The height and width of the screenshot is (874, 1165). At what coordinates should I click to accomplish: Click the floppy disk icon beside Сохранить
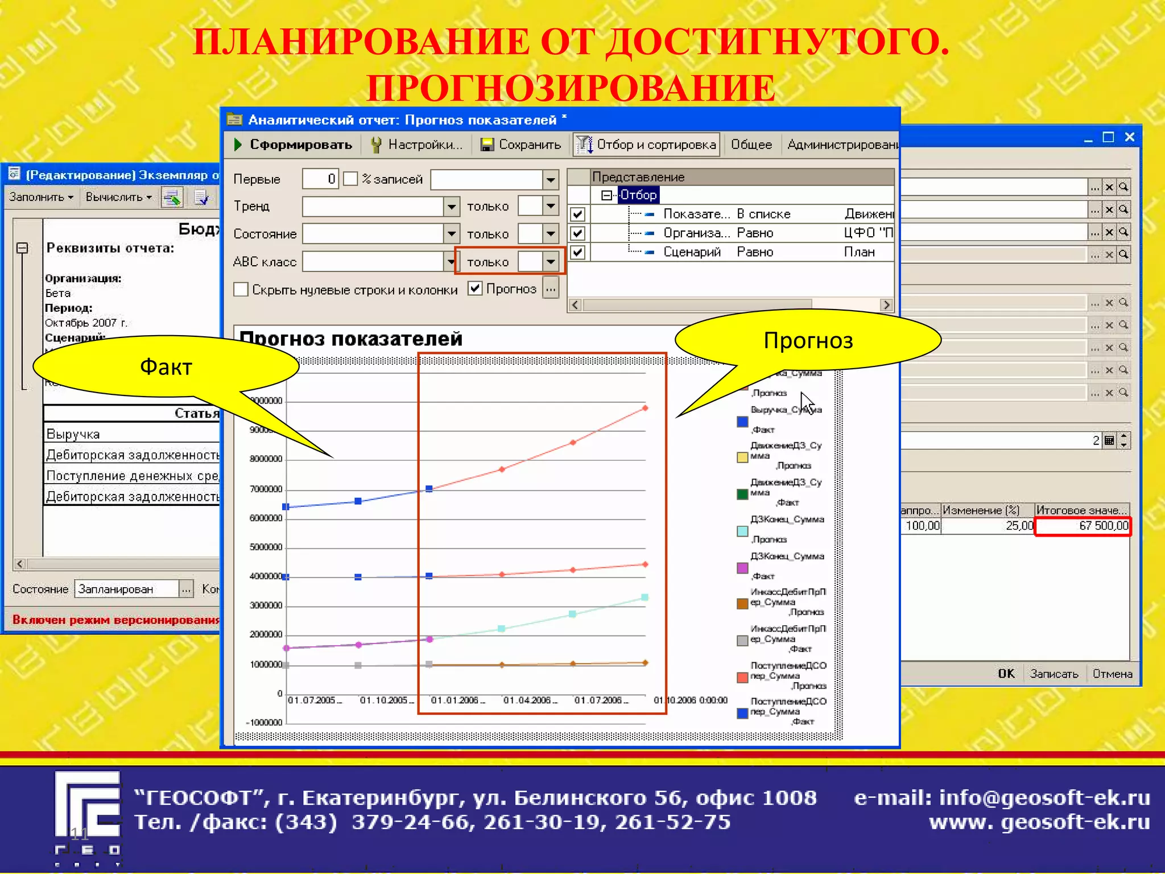(487, 145)
